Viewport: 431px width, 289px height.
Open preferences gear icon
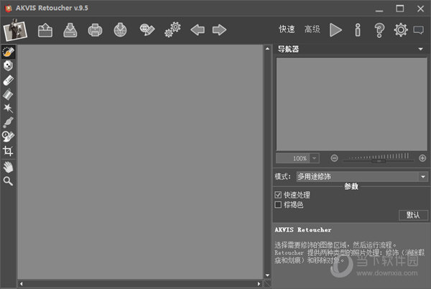(401, 29)
